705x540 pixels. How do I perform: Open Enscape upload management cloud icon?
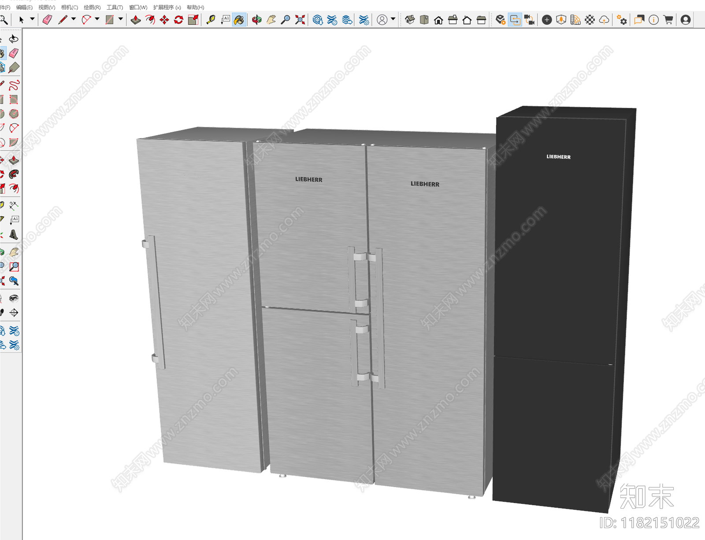click(604, 20)
